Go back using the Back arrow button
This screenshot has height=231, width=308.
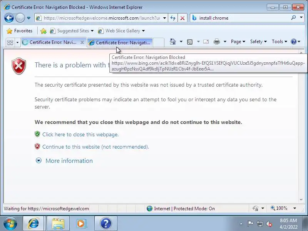coord(9,18)
